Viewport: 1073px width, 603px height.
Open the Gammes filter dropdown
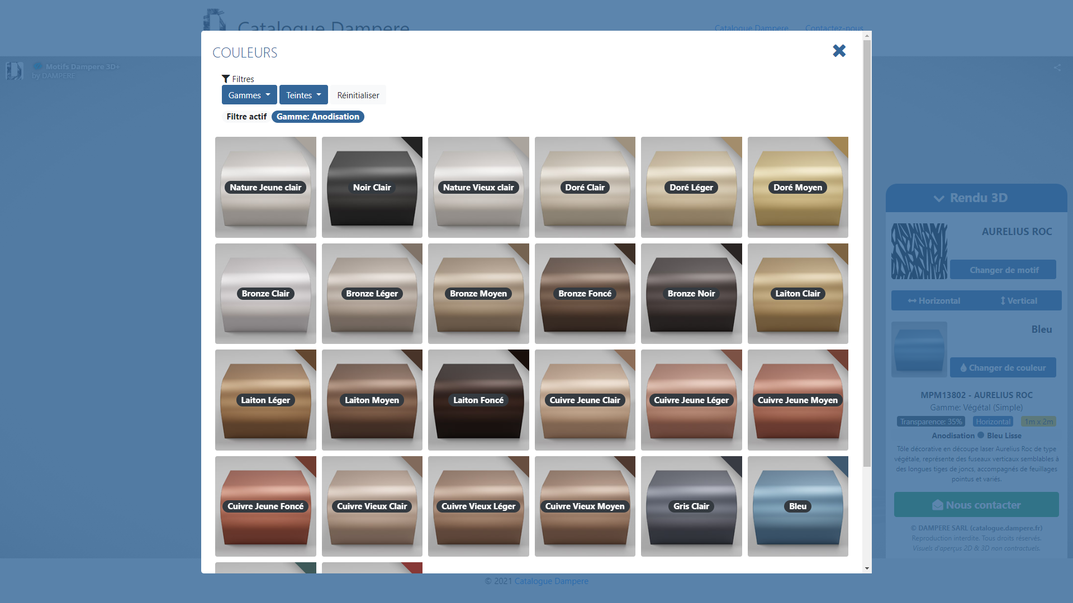tap(249, 95)
